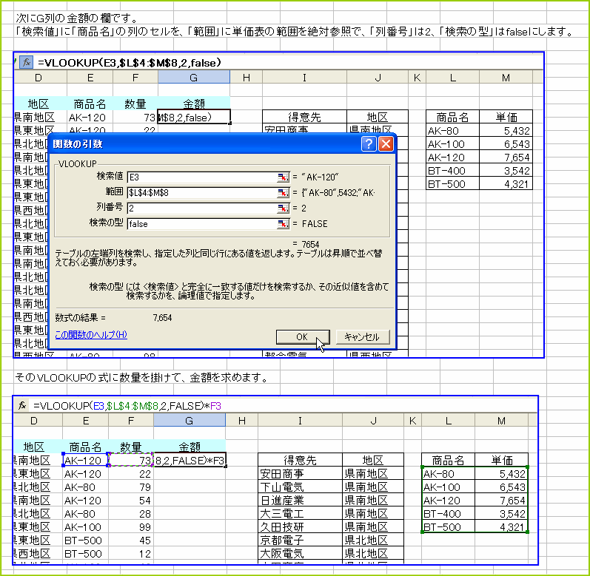Click the キャンセル button

click(x=362, y=337)
